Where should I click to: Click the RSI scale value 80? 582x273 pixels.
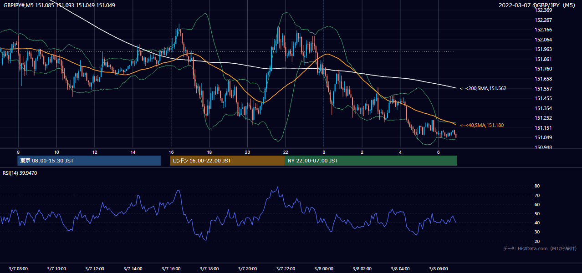(x=537, y=186)
